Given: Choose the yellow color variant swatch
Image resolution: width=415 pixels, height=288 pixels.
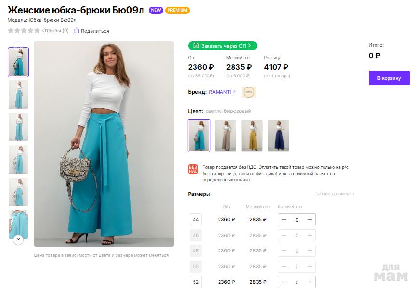Looking at the screenshot, I should 252,136.
